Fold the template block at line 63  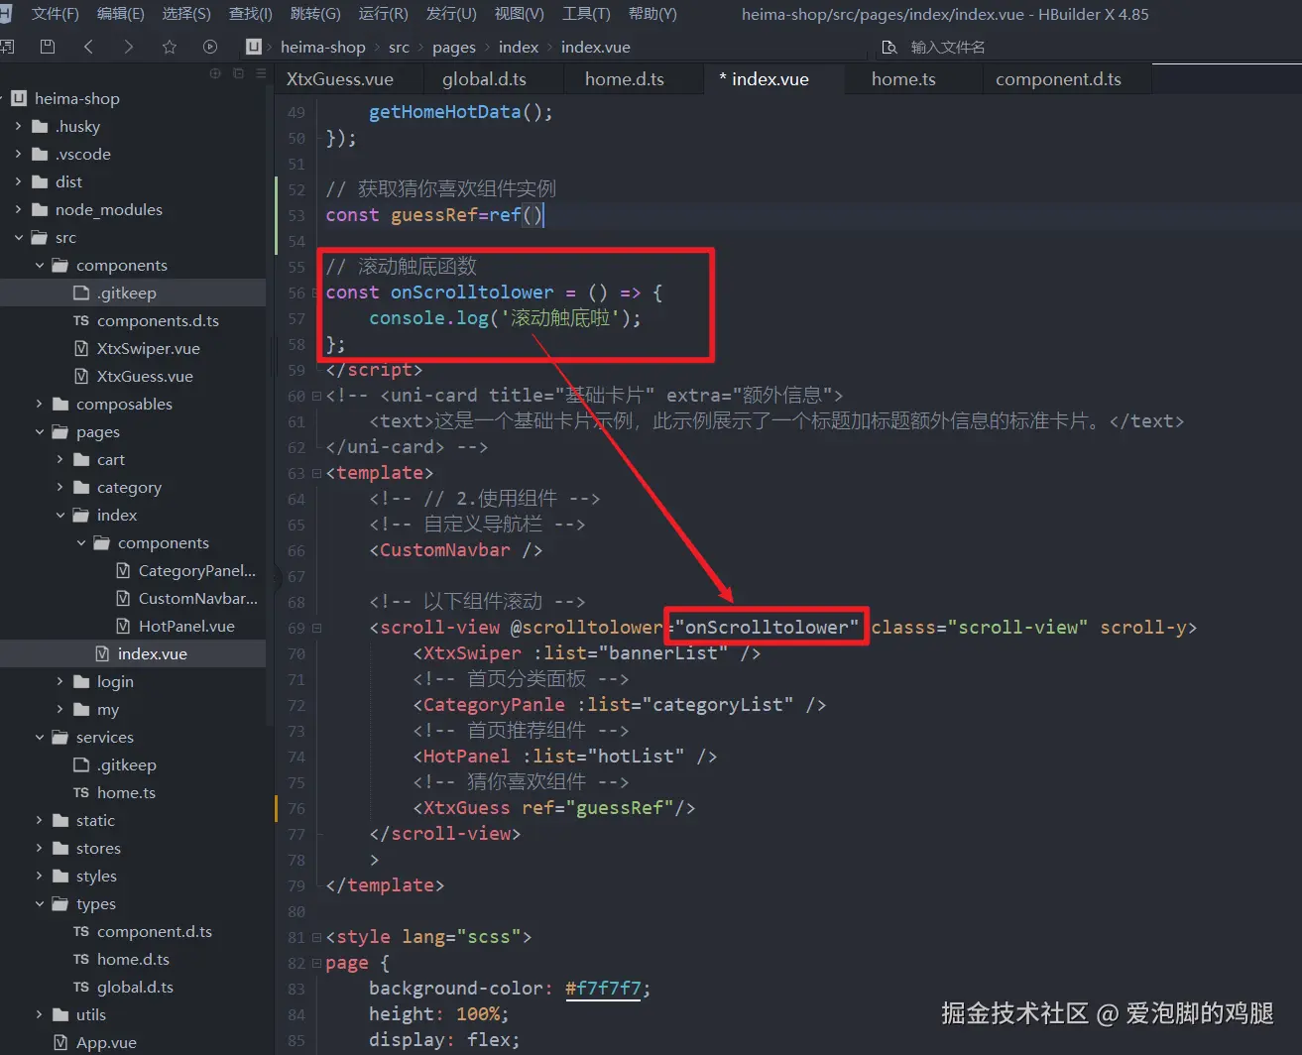[316, 473]
